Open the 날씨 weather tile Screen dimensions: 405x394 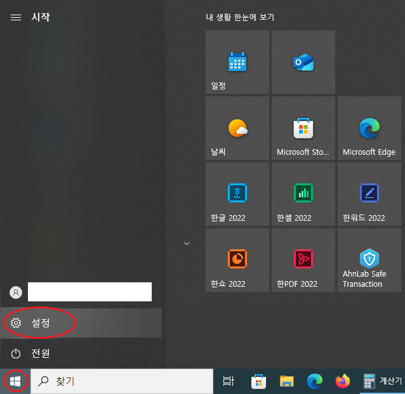coord(237,128)
